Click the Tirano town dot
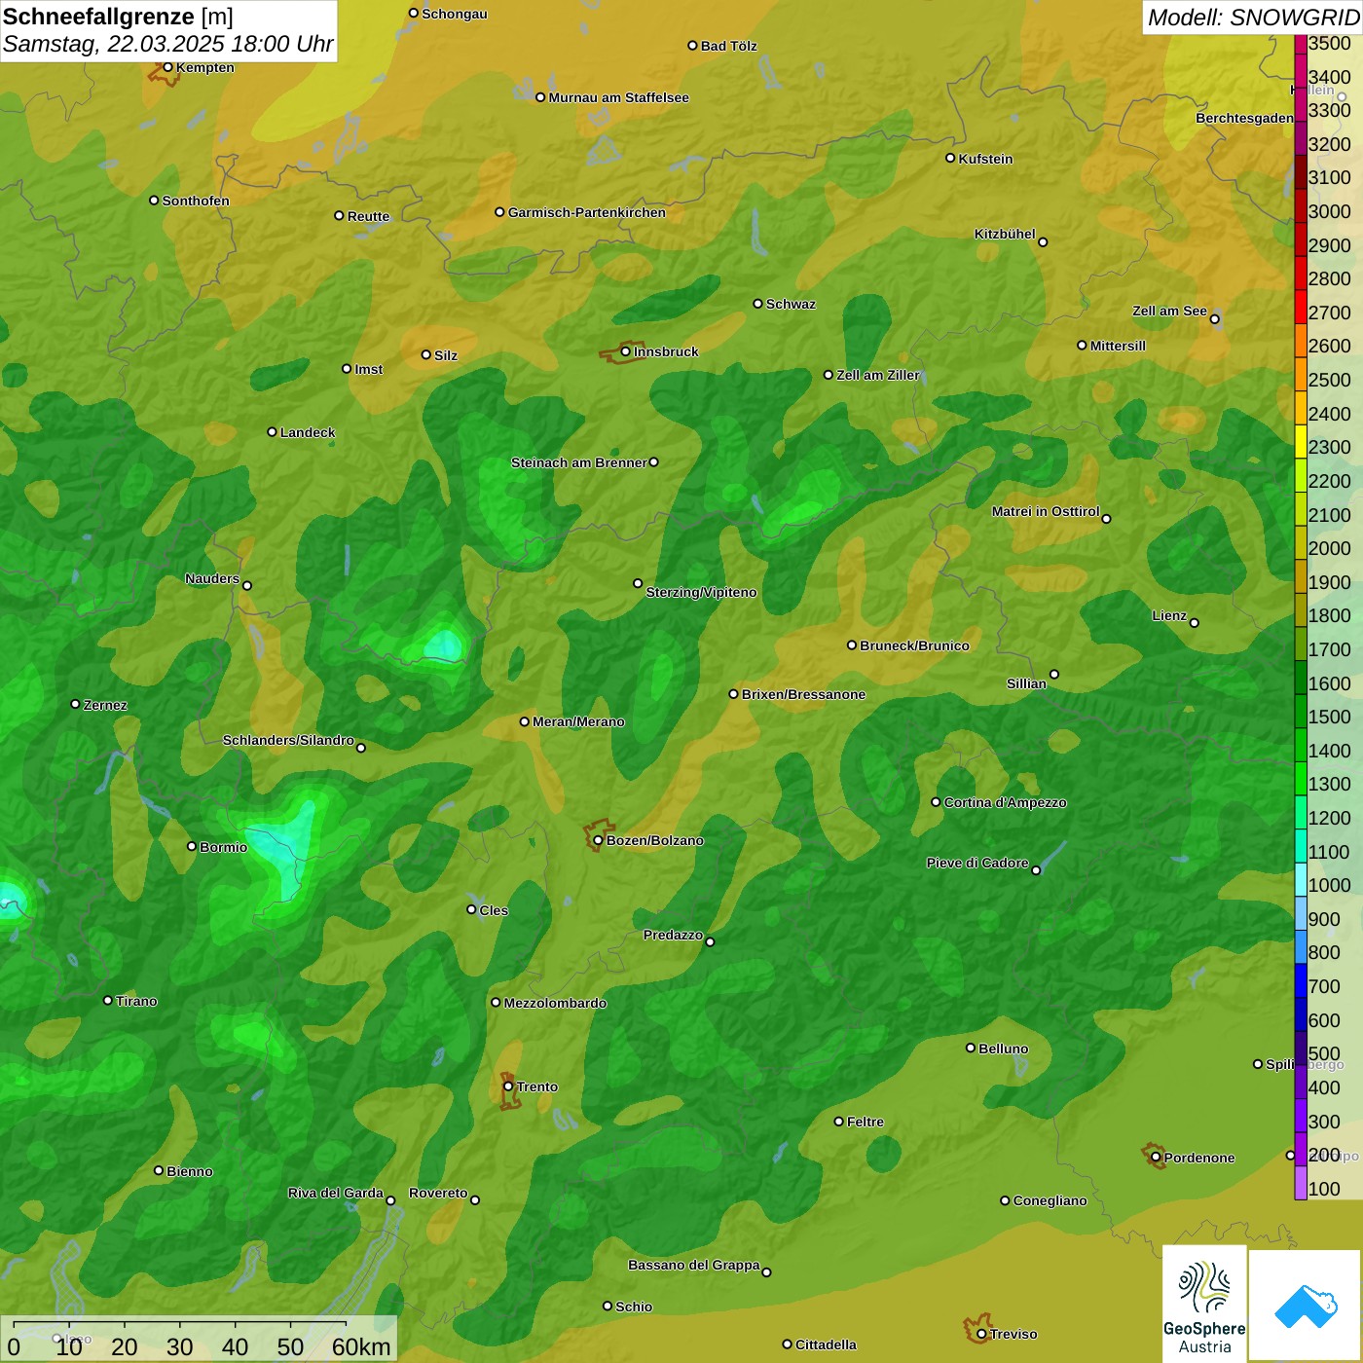Image resolution: width=1363 pixels, height=1363 pixels. (108, 1000)
